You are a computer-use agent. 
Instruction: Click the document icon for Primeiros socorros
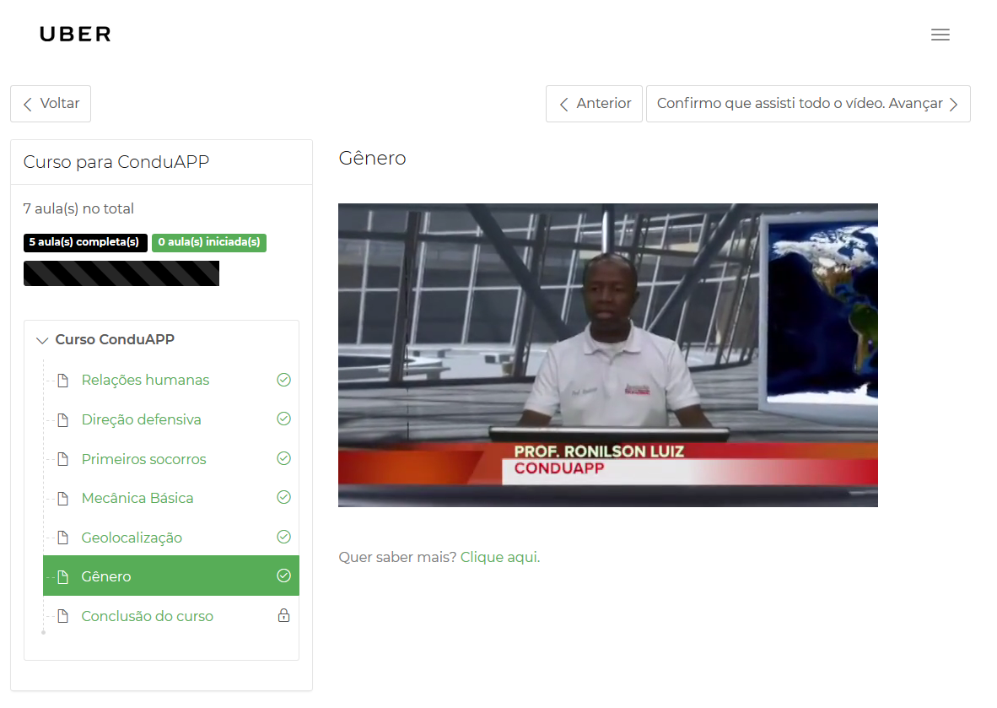(x=63, y=459)
